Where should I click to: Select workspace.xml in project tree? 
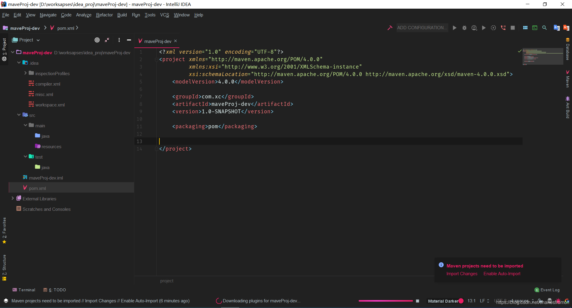(50, 105)
